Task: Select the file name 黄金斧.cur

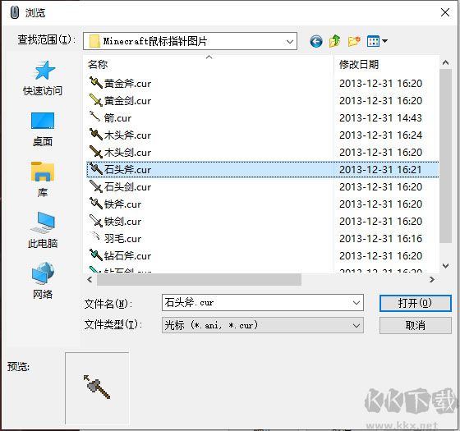Action: point(127,84)
